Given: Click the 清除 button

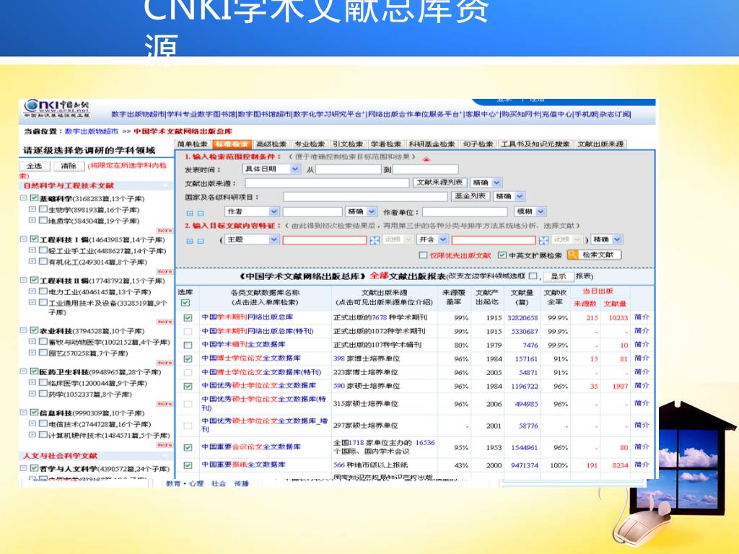Looking at the screenshot, I should 69,166.
